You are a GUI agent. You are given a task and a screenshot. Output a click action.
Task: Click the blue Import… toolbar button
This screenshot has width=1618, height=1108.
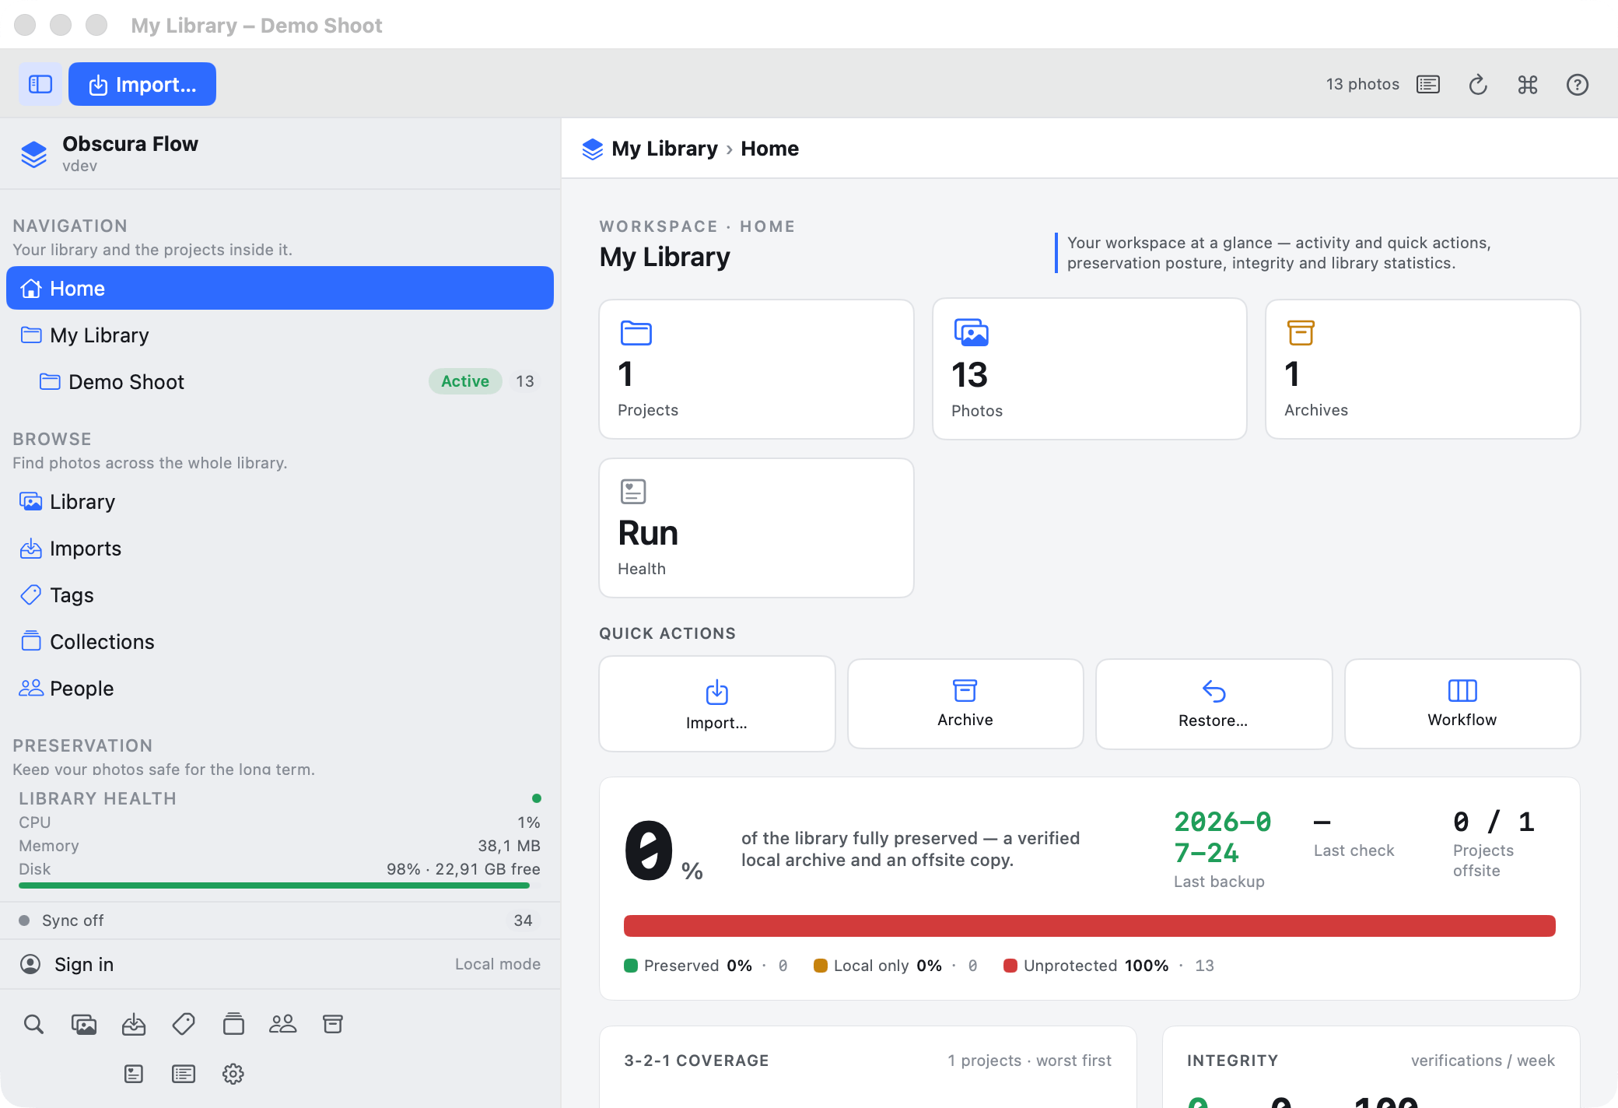click(x=142, y=84)
